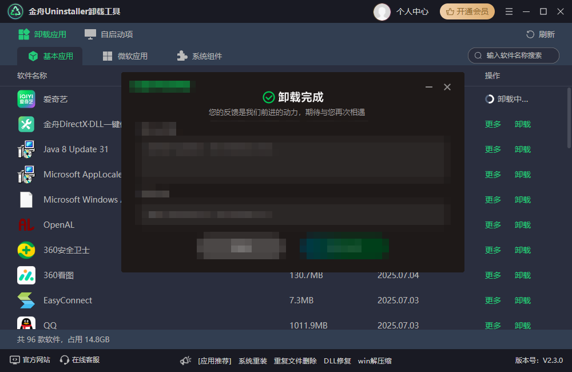Open the 官方网站 link

30,360
